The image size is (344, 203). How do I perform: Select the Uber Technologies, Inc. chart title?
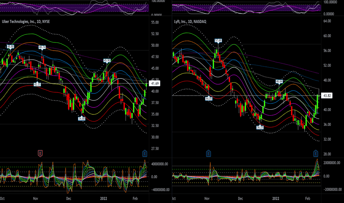[26, 21]
